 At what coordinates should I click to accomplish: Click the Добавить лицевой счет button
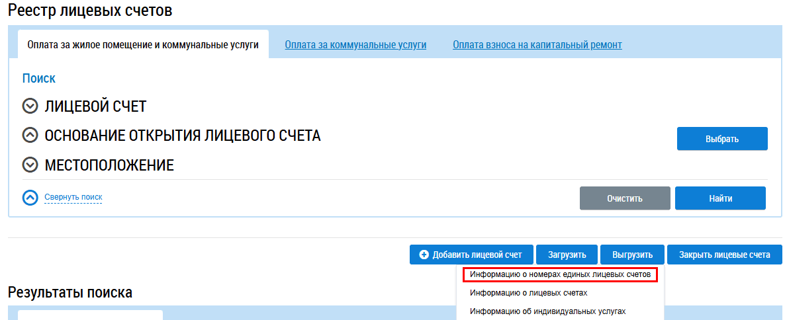[x=472, y=255]
